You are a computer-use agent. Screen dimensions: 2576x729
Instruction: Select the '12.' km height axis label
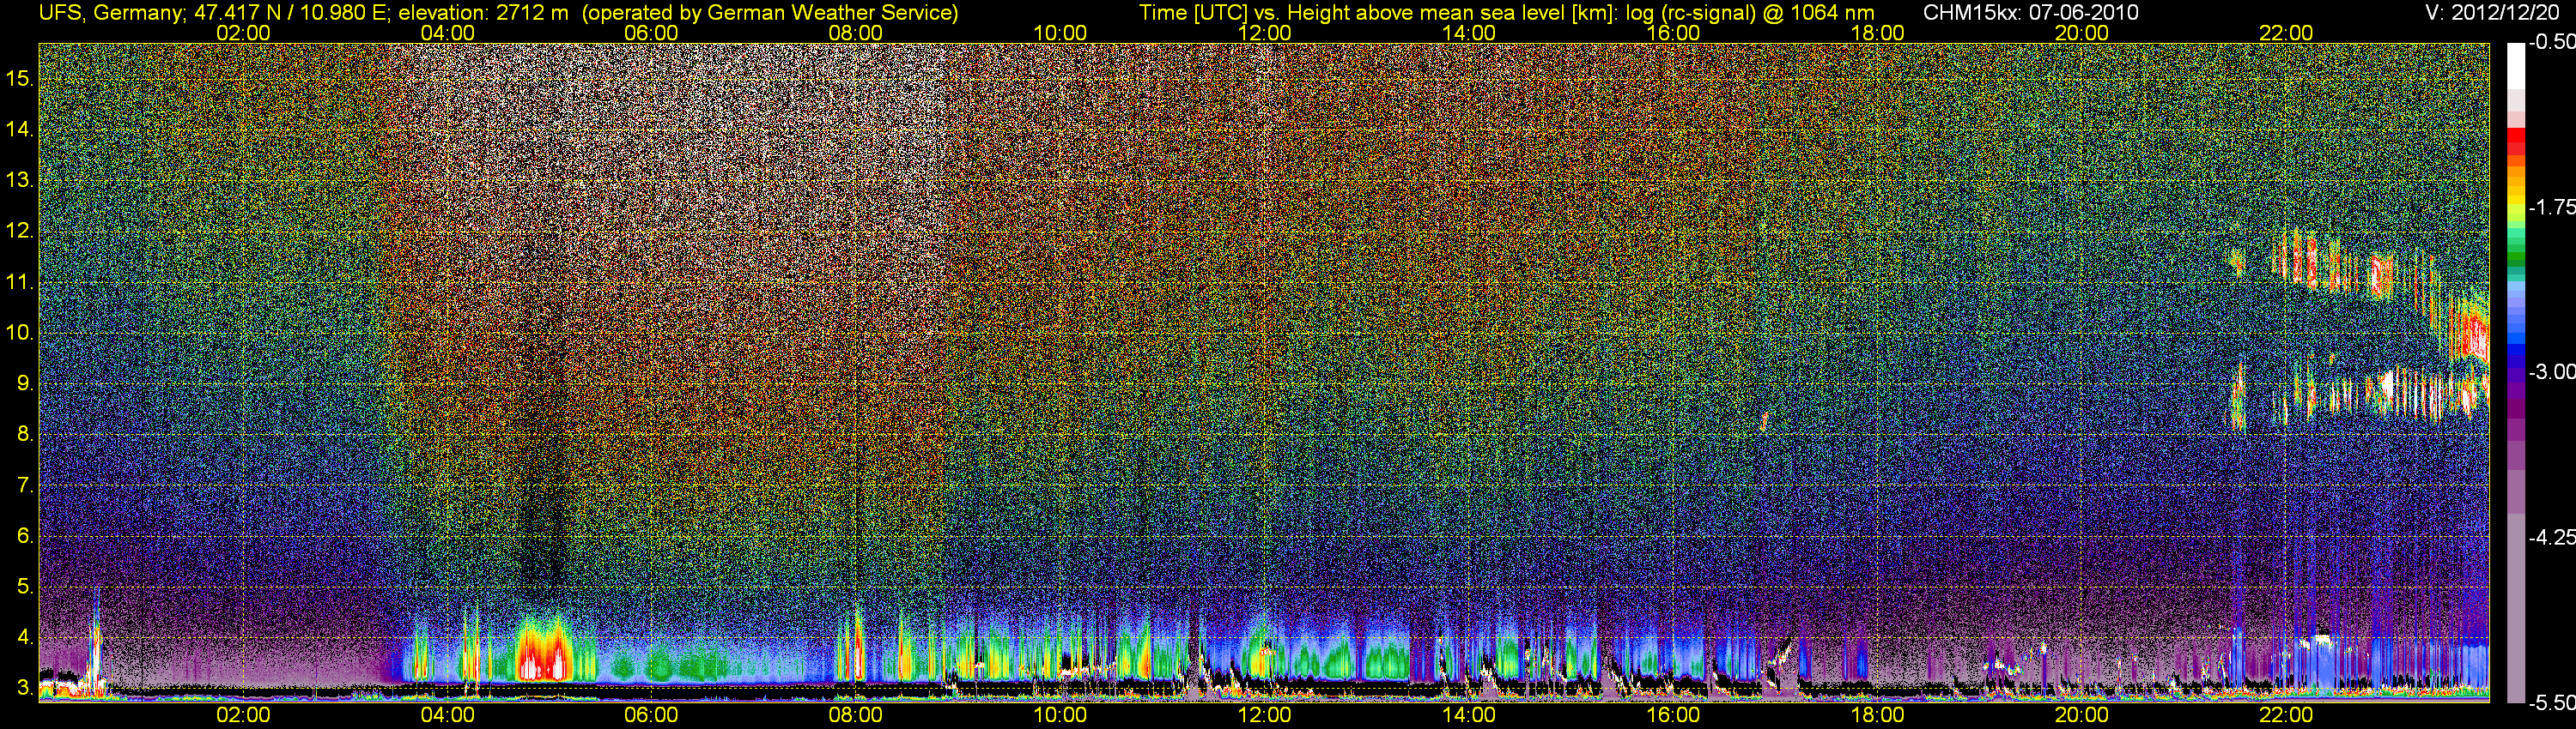point(20,231)
